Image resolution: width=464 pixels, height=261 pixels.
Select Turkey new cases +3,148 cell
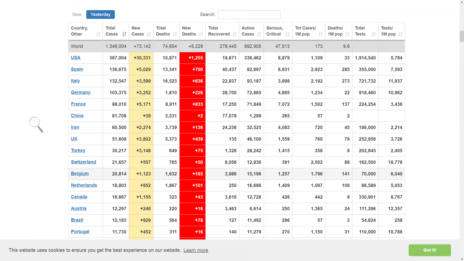click(x=141, y=151)
